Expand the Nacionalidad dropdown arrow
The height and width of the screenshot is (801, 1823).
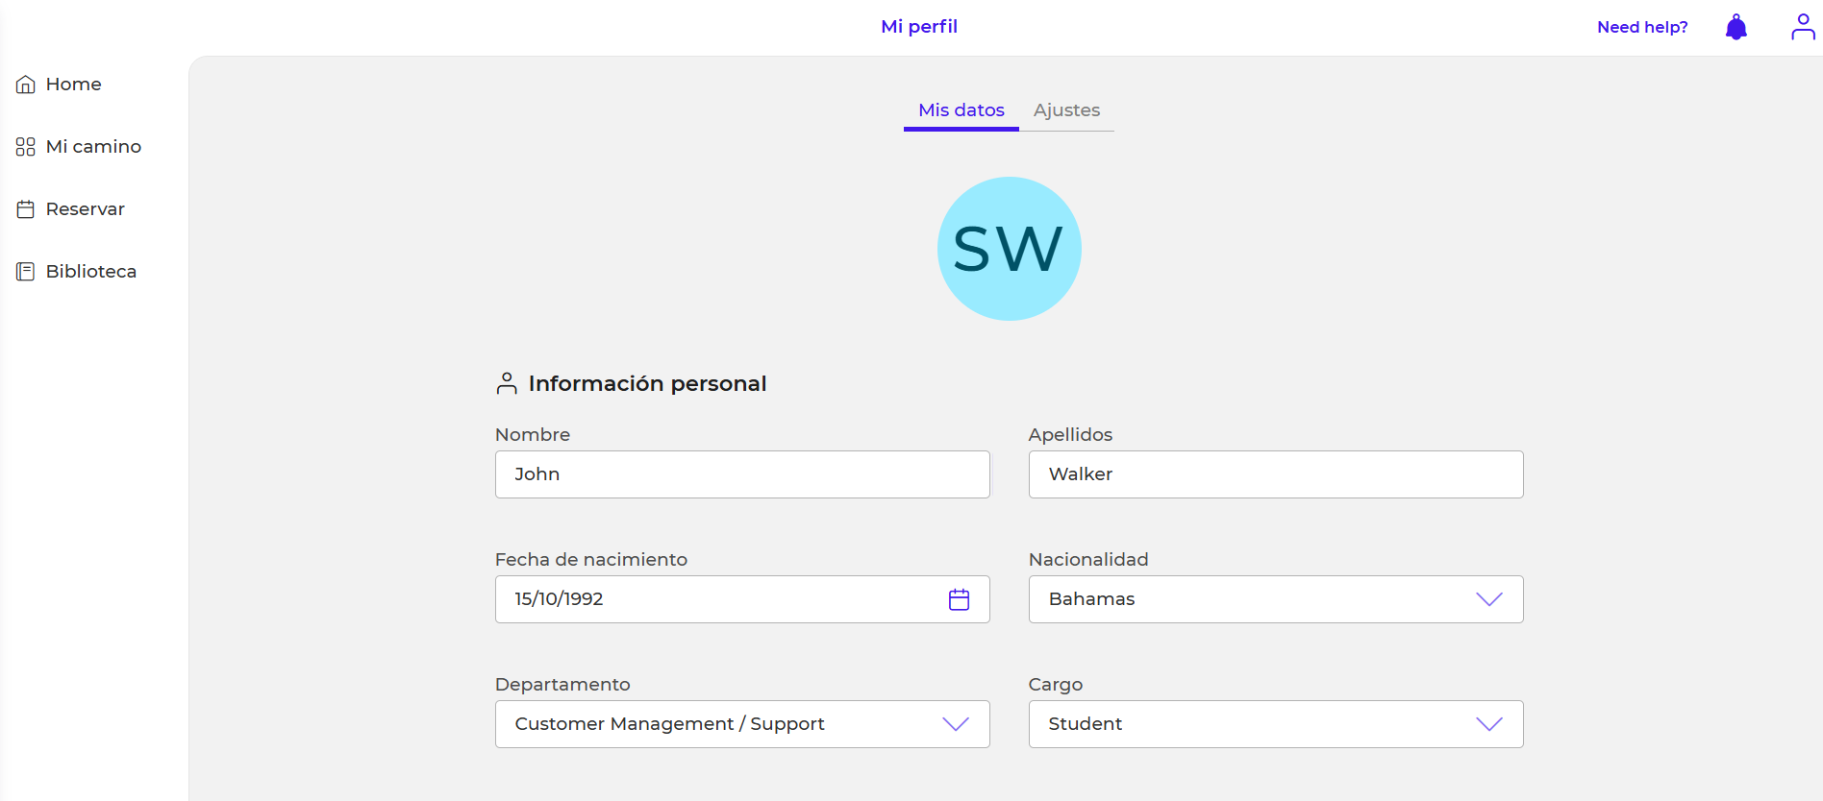(1488, 599)
